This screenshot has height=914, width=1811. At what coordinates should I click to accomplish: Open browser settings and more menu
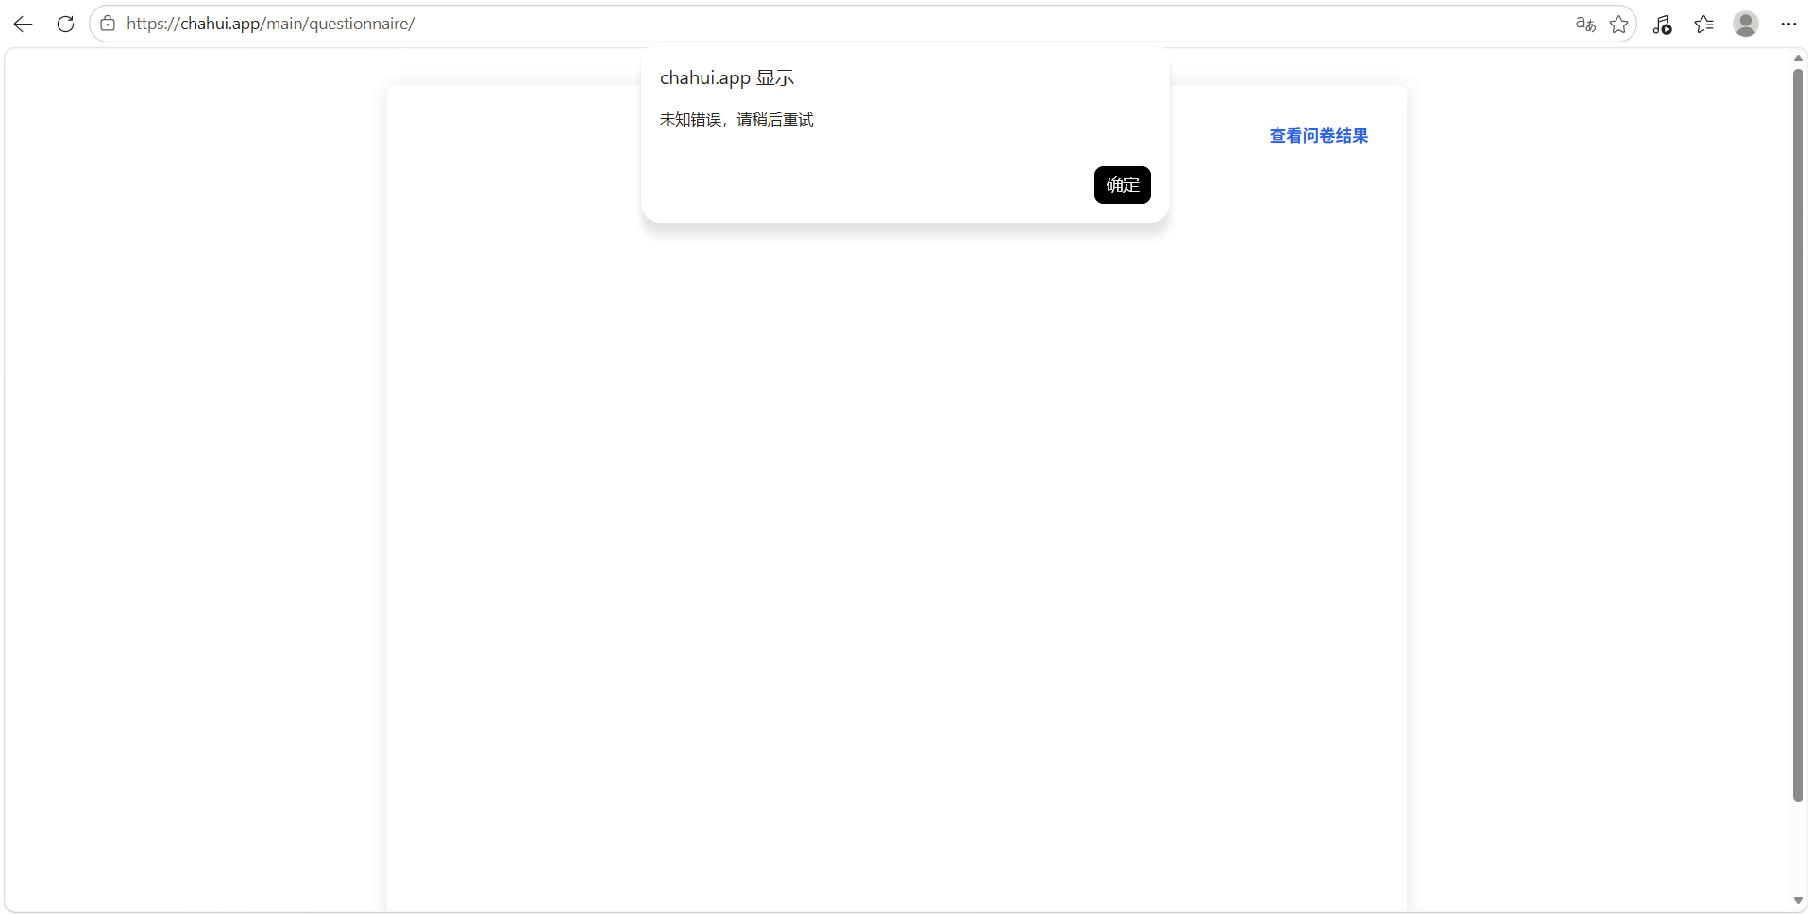pyautogui.click(x=1788, y=24)
